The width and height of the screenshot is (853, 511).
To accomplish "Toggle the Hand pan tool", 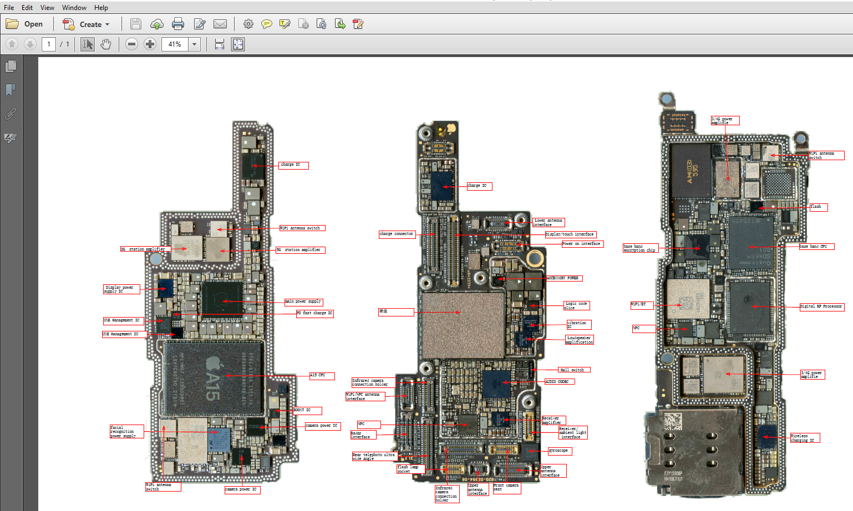I will click(x=105, y=44).
